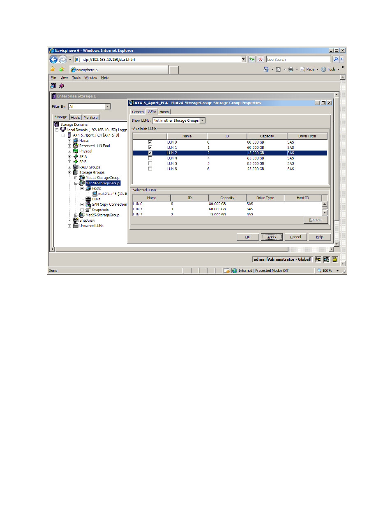Image resolution: width=392 pixels, height=508 pixels.
Task: Click the Favorites star icon
Action: pyautogui.click(x=53, y=69)
